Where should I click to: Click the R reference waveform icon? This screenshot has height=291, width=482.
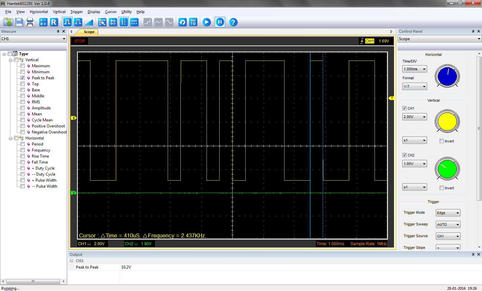point(54,22)
